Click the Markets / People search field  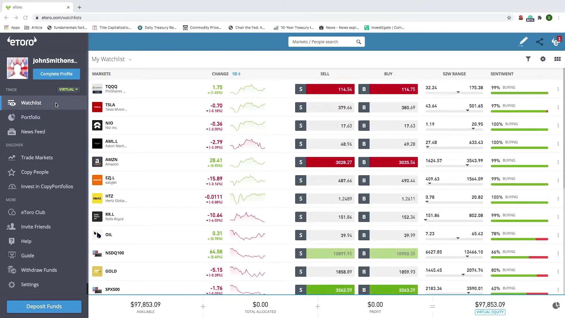(x=326, y=42)
